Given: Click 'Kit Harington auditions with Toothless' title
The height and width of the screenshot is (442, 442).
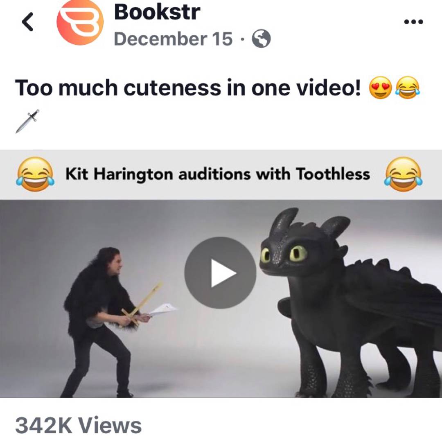Looking at the screenshot, I should (x=218, y=174).
